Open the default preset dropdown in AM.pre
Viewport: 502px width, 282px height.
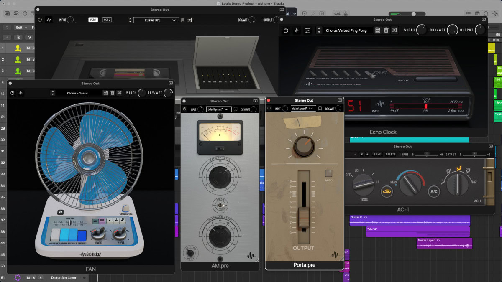[x=219, y=109]
